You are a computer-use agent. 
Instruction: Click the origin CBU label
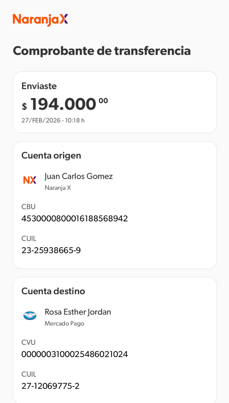point(28,206)
